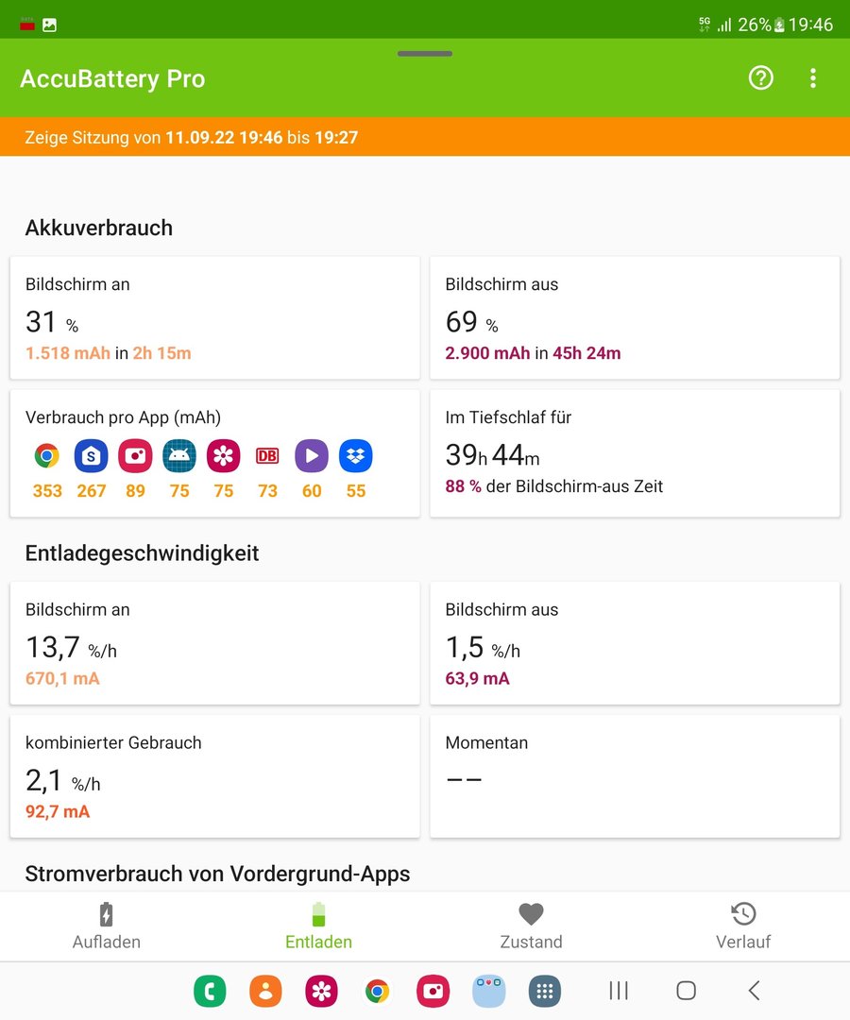
Task: Open the app drawer grid icon
Action: click(x=544, y=991)
